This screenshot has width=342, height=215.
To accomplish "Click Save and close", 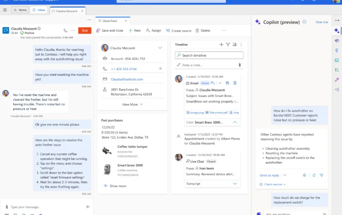I will point(110,31).
